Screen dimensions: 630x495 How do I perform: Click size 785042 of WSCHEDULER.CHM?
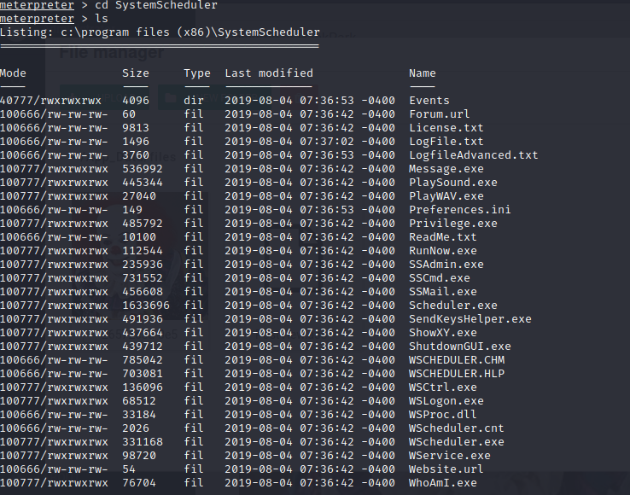coord(143,360)
